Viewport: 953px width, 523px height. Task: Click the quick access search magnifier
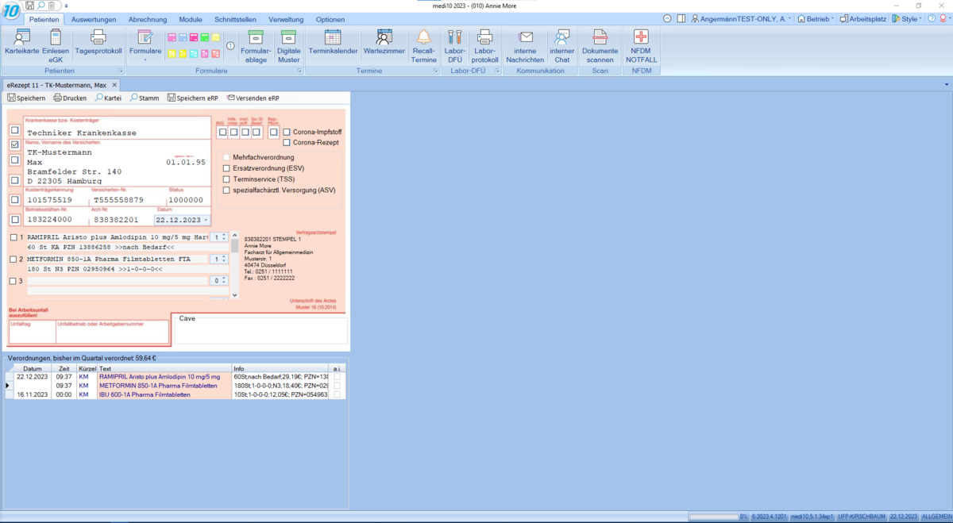(x=41, y=6)
